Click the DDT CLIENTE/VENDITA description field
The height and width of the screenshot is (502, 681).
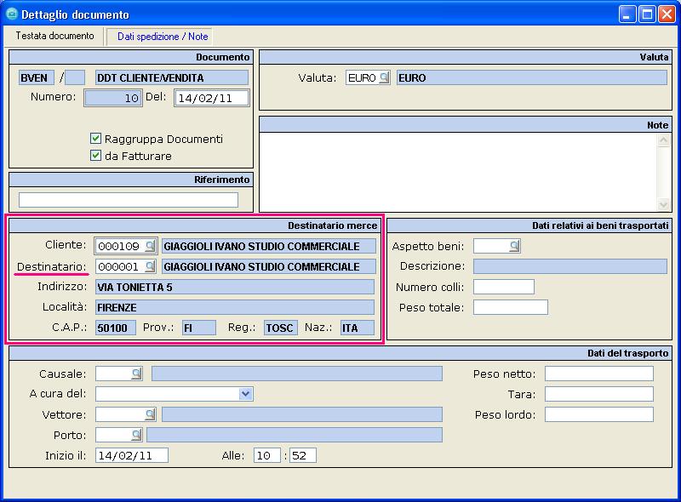pos(172,77)
